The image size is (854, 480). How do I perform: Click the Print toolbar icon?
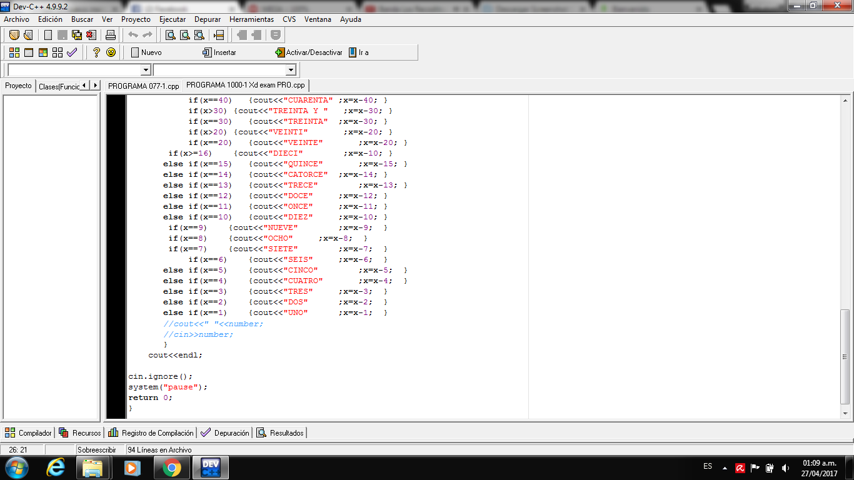[111, 35]
